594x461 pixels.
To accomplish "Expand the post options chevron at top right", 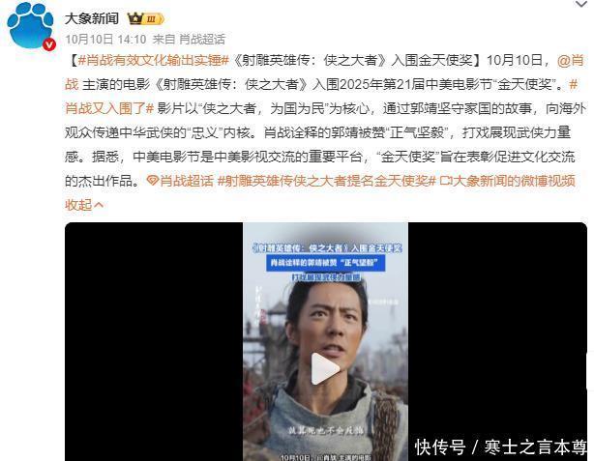I will [x=581, y=5].
